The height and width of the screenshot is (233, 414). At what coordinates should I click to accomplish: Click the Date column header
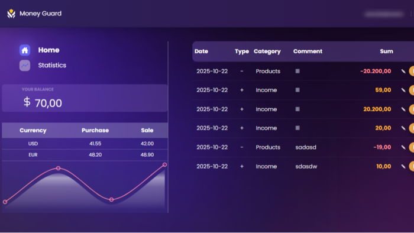point(201,51)
